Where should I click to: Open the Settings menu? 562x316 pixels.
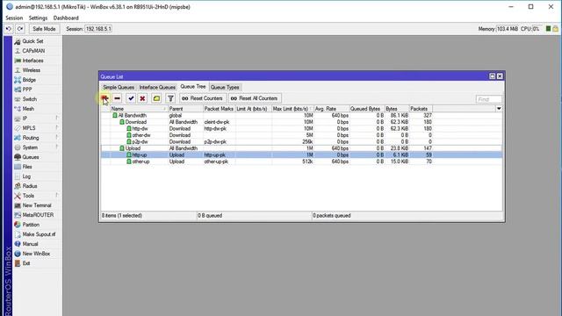(x=38, y=18)
